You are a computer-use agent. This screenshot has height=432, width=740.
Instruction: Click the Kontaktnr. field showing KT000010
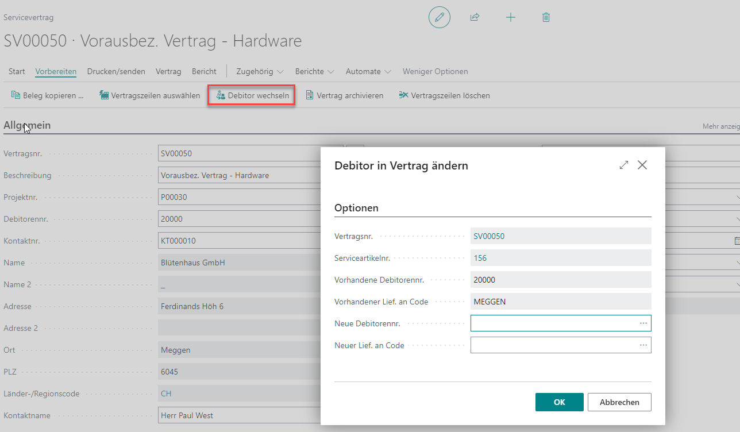coord(239,241)
